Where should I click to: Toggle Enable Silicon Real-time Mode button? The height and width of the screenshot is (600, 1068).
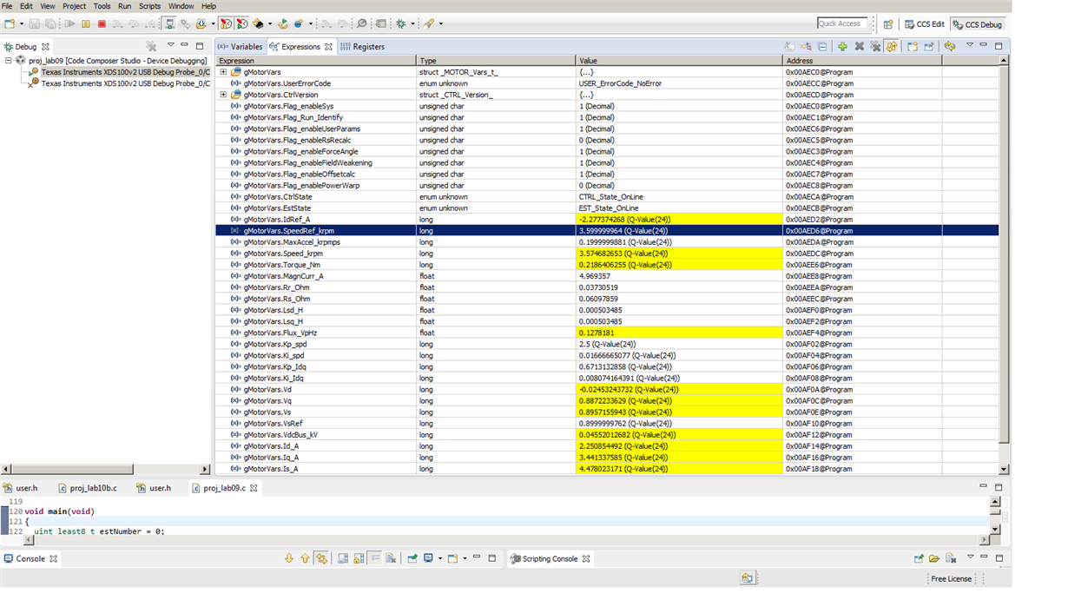(x=227, y=23)
